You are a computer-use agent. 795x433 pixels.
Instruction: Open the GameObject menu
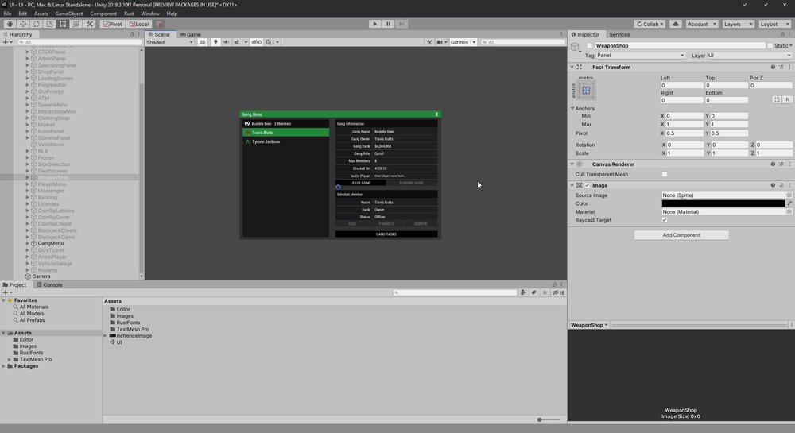[x=69, y=14]
